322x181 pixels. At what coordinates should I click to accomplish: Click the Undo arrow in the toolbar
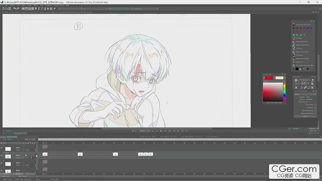[15, 9]
